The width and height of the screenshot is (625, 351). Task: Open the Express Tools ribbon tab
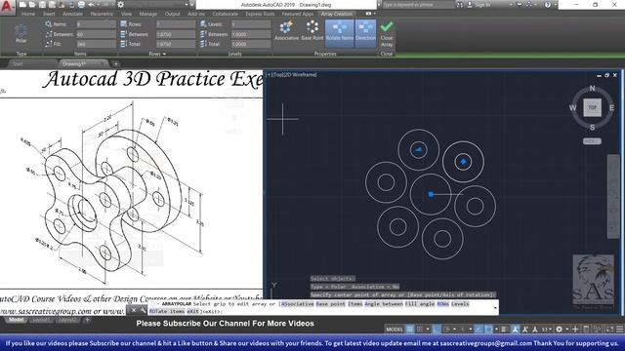coord(260,14)
